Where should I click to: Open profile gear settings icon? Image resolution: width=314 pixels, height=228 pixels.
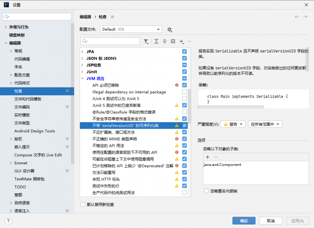pos(170,29)
